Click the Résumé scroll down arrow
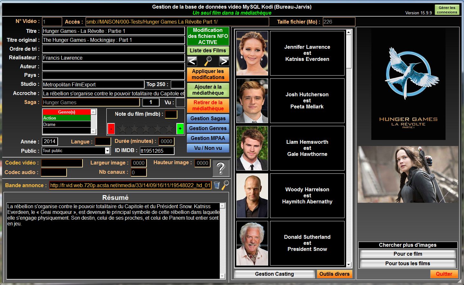 (223, 276)
